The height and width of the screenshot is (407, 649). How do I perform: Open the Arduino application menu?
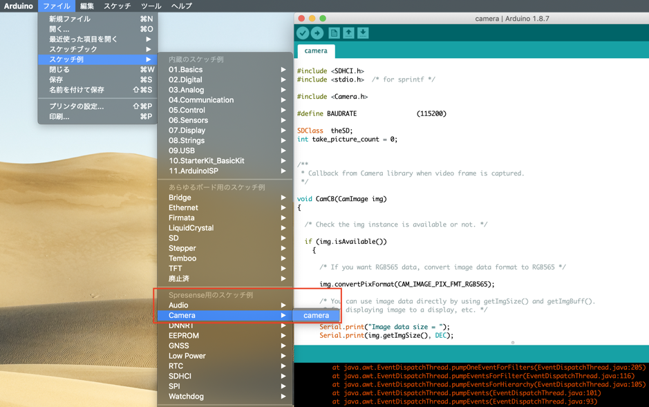(x=18, y=6)
